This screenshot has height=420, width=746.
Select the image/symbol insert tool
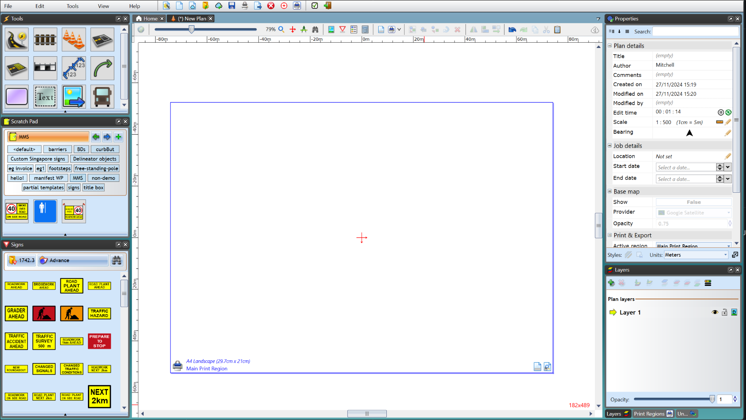point(73,97)
